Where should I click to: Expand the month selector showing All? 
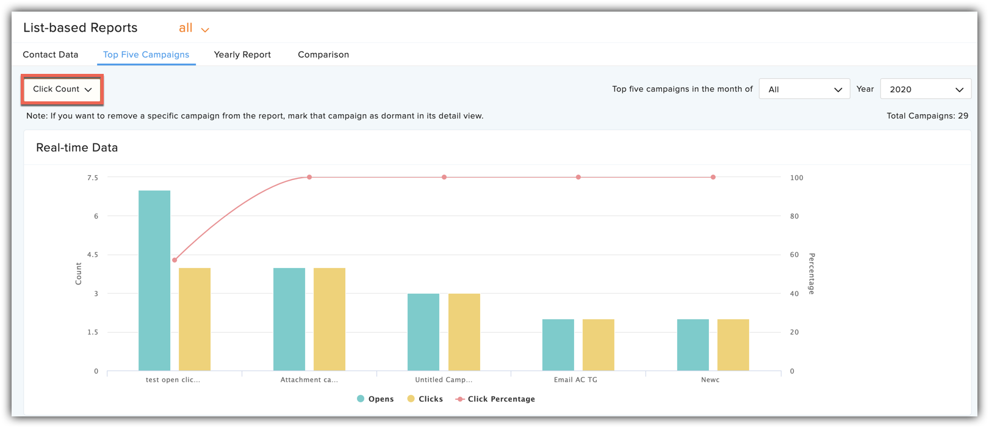point(804,89)
